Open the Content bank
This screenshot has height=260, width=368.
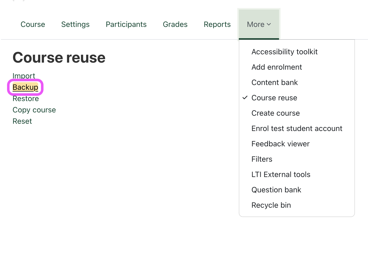point(274,82)
